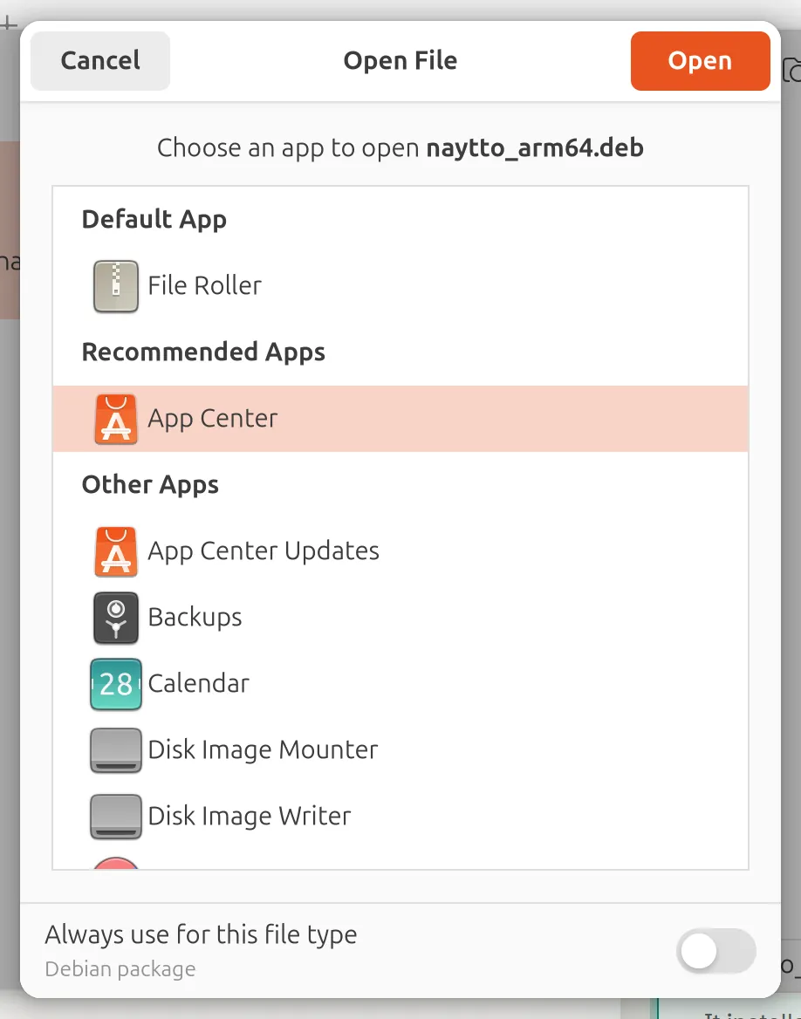Click the Backups safe icon

[116, 618]
